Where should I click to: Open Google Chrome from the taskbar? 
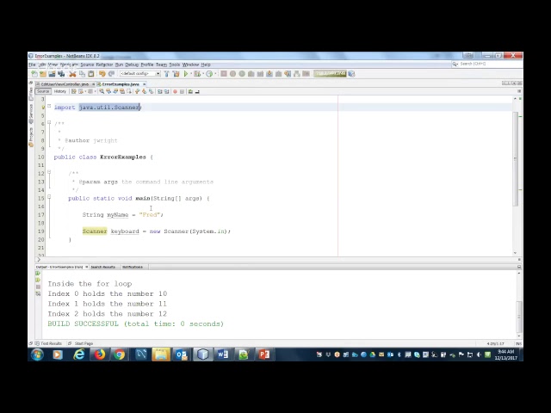click(120, 354)
